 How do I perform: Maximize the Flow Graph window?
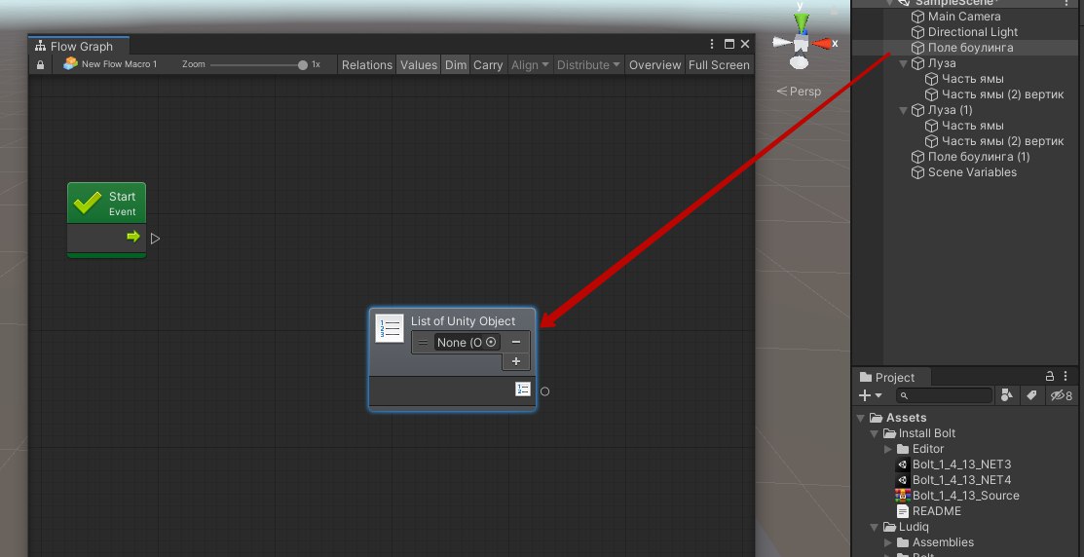coord(729,44)
